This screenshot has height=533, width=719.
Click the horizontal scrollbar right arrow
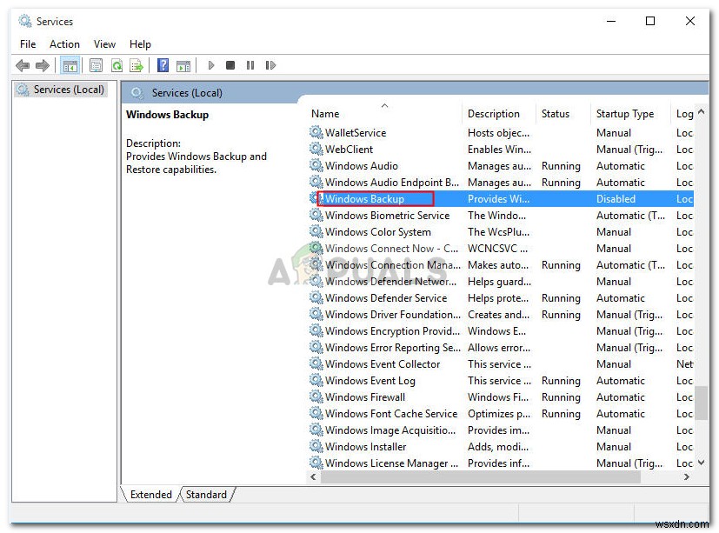(x=687, y=477)
